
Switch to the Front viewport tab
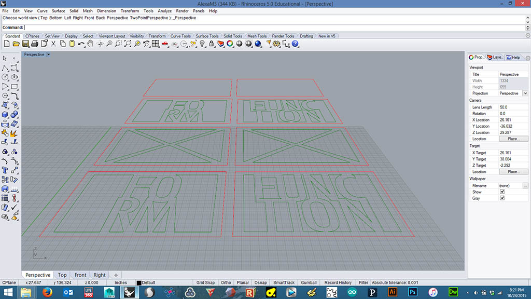pyautogui.click(x=80, y=275)
